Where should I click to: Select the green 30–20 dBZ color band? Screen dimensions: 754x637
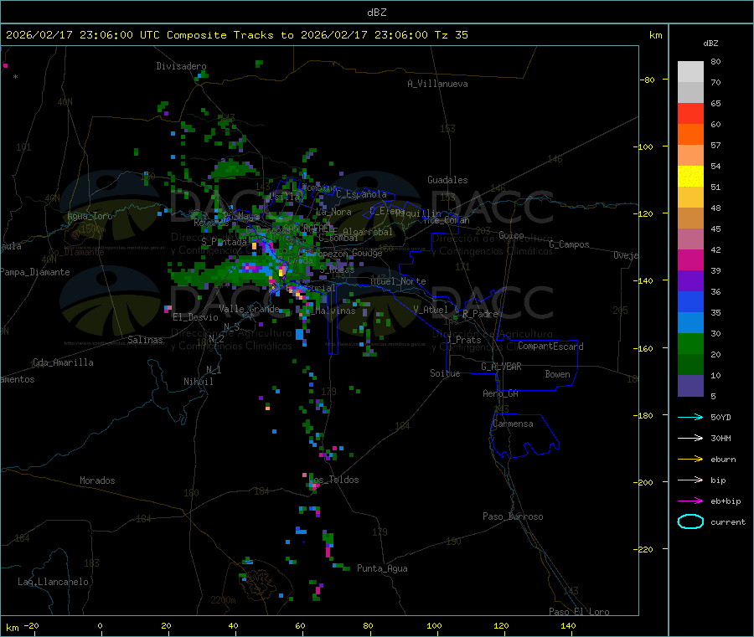click(x=690, y=343)
